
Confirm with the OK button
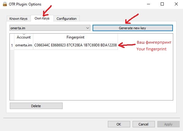pos(119,124)
